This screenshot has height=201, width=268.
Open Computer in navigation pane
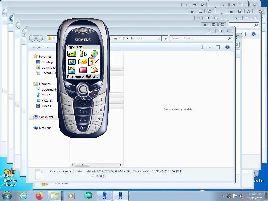[x=46, y=117]
